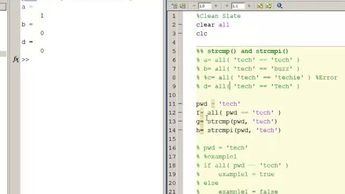Click the Evaluate Cell and Advance icon
345x194 pixels.
tap(183, 6)
